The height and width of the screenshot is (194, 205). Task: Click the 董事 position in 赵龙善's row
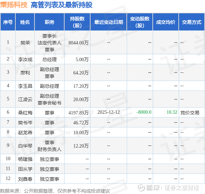coord(50,133)
